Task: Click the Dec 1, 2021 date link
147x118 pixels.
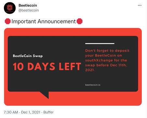Action: coord(31,112)
